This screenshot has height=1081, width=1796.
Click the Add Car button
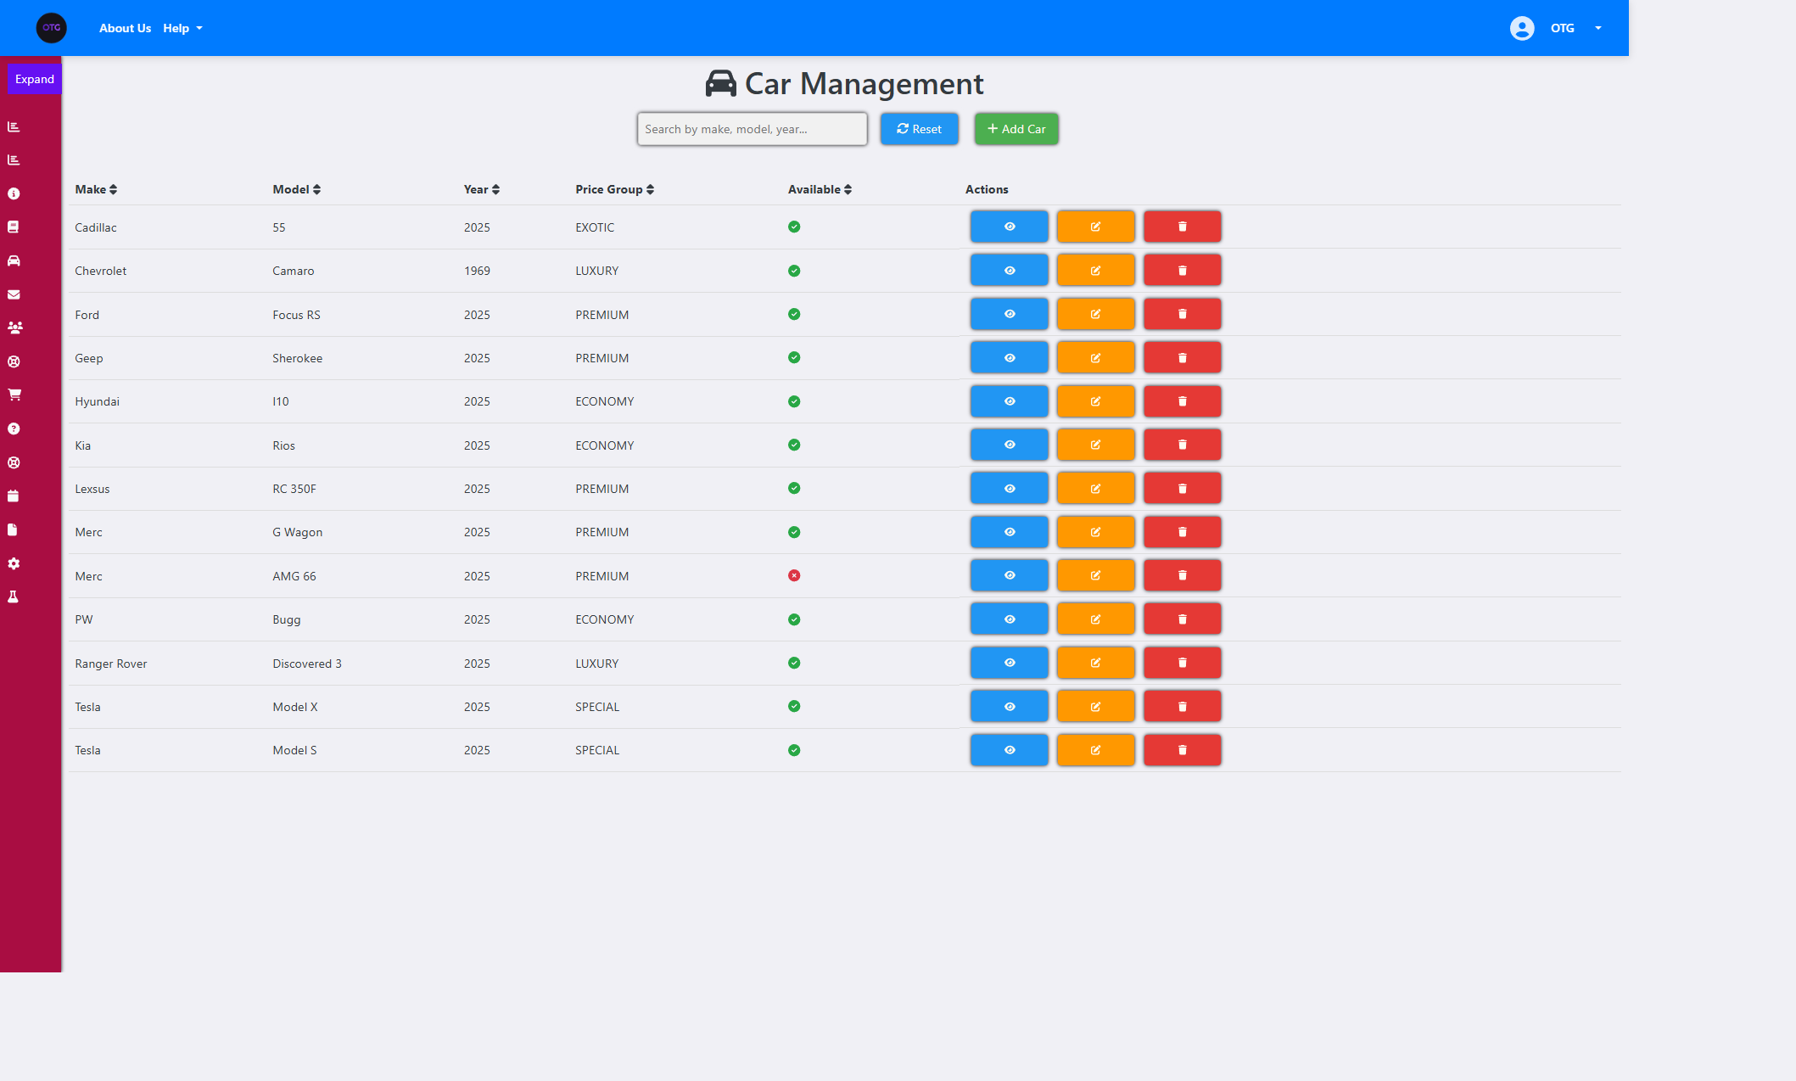[1015, 129]
